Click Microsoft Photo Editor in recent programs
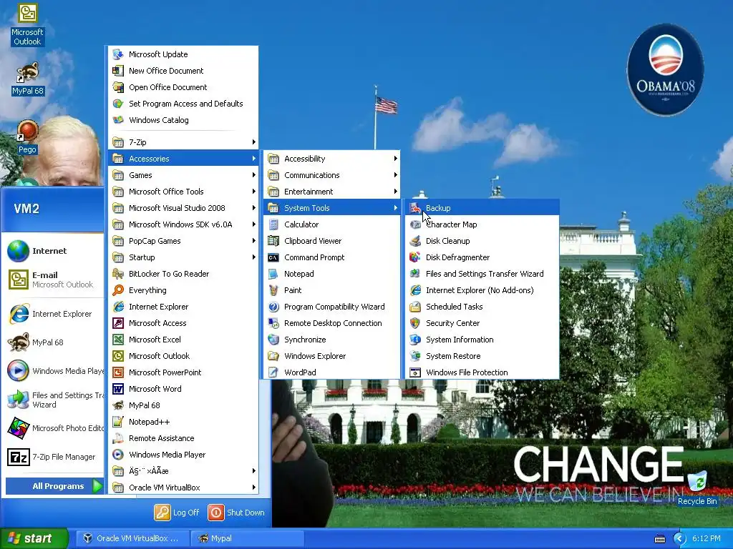This screenshot has height=549, width=733. pos(54,428)
